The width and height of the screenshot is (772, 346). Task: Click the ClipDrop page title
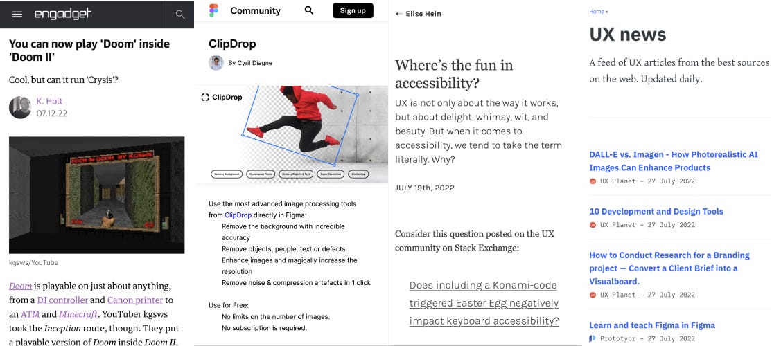point(232,44)
